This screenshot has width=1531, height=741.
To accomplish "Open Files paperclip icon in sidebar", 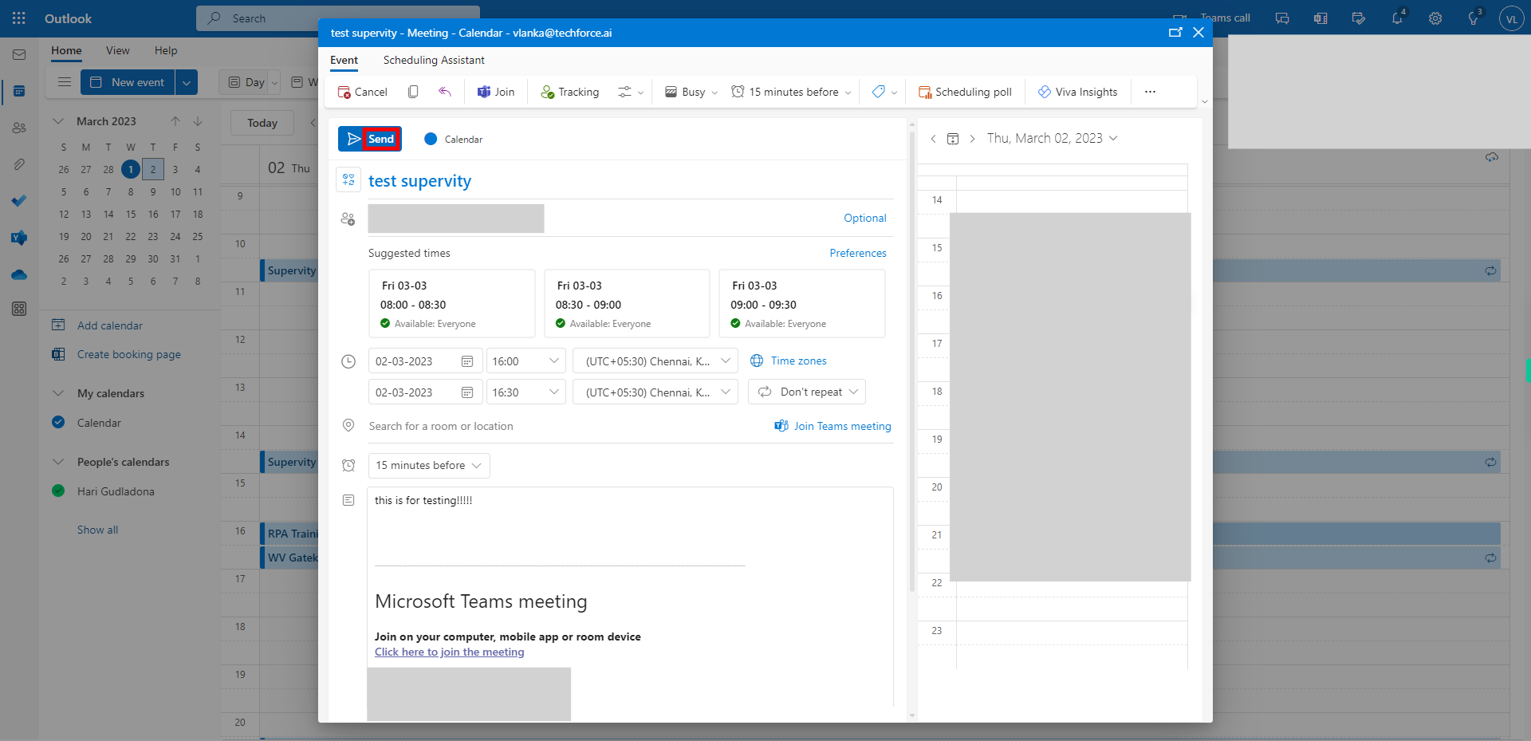I will pyautogui.click(x=19, y=164).
